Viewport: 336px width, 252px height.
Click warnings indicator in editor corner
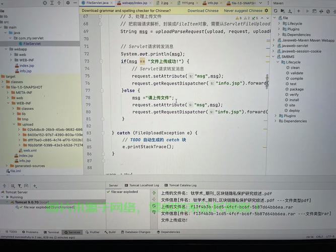point(239,18)
